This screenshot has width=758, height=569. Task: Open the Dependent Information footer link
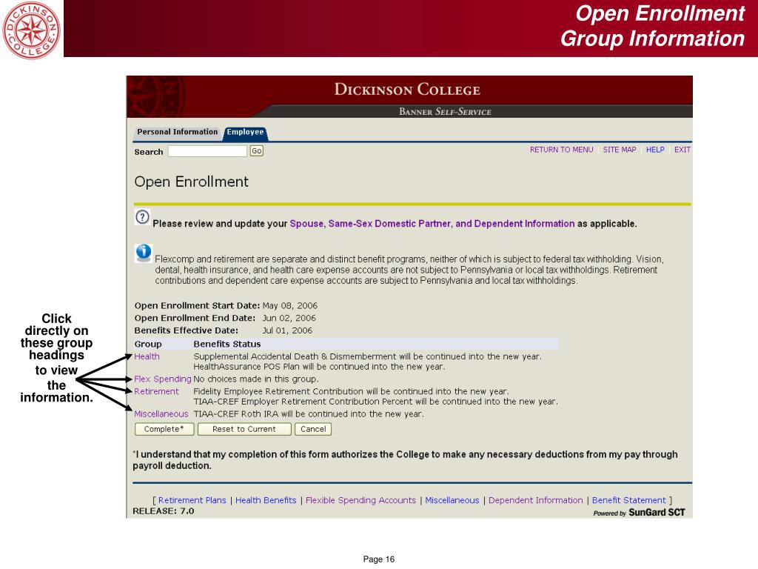[536, 500]
